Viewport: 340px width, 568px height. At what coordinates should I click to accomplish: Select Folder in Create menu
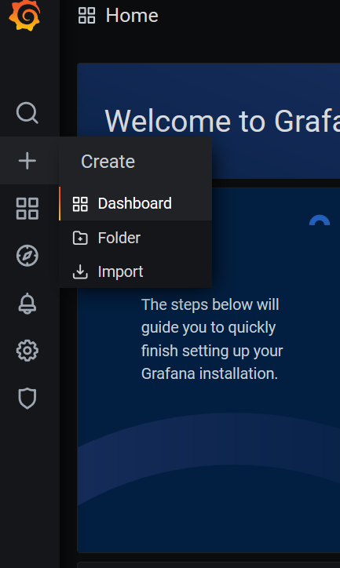click(136, 238)
